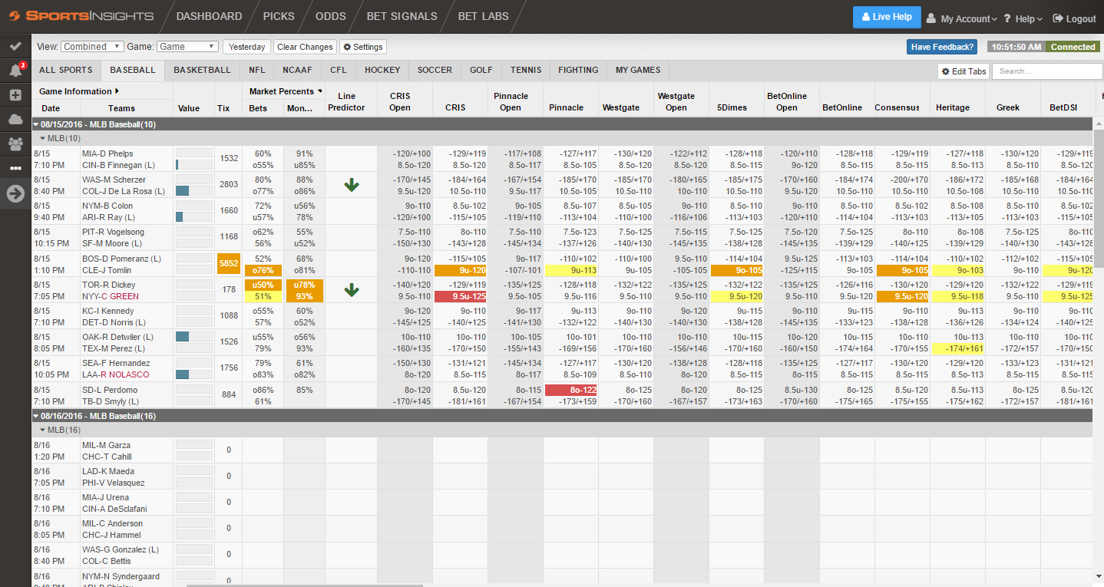Viewport: 1104px width, 587px height.
Task: Click the horizontal scrollbar at bottom
Action: (306, 585)
